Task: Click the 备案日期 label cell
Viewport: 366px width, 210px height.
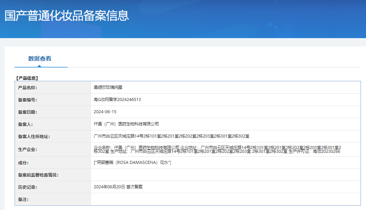Action: [53, 112]
